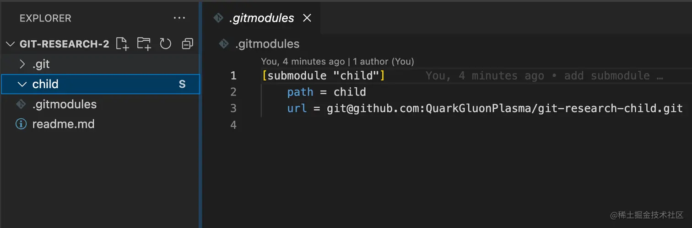Click the .gitmodules breadcrumb in the editor

click(267, 44)
